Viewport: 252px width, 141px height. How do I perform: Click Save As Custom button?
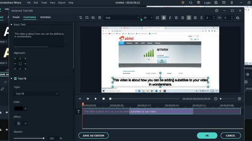pos(93,136)
